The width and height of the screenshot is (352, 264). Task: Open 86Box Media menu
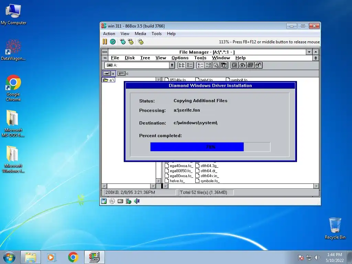coord(140,34)
